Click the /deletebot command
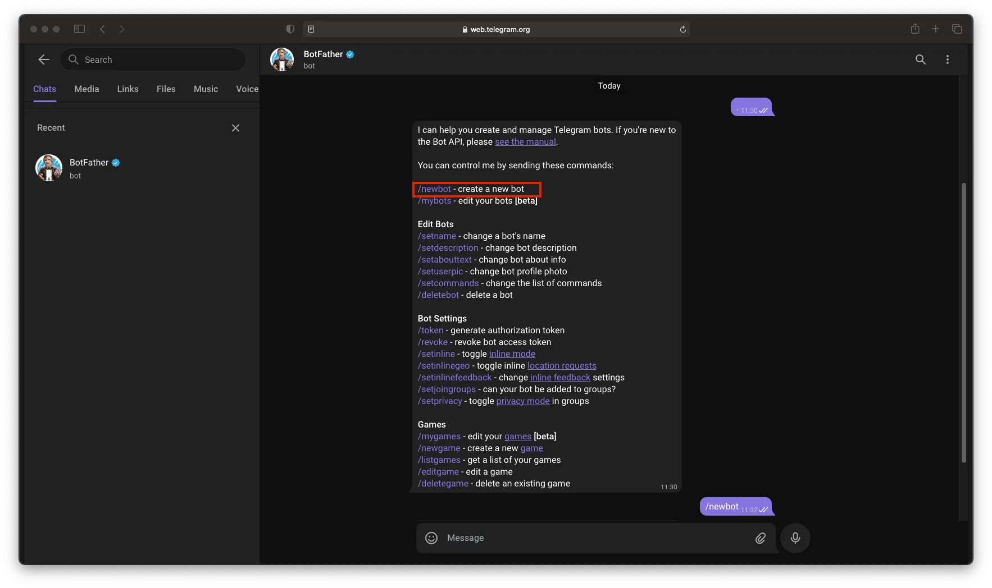The height and width of the screenshot is (588, 992). [x=438, y=295]
